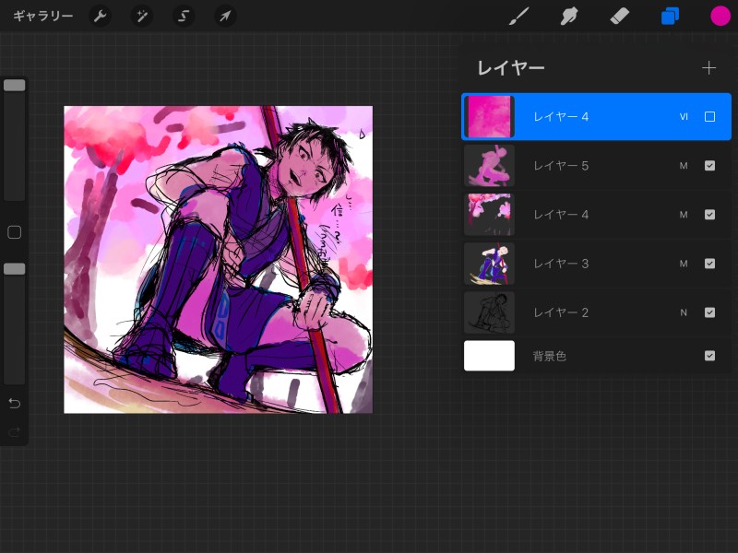Tap the character artwork on canvas
Screen dimensions: 738x553
pyautogui.click(x=218, y=260)
